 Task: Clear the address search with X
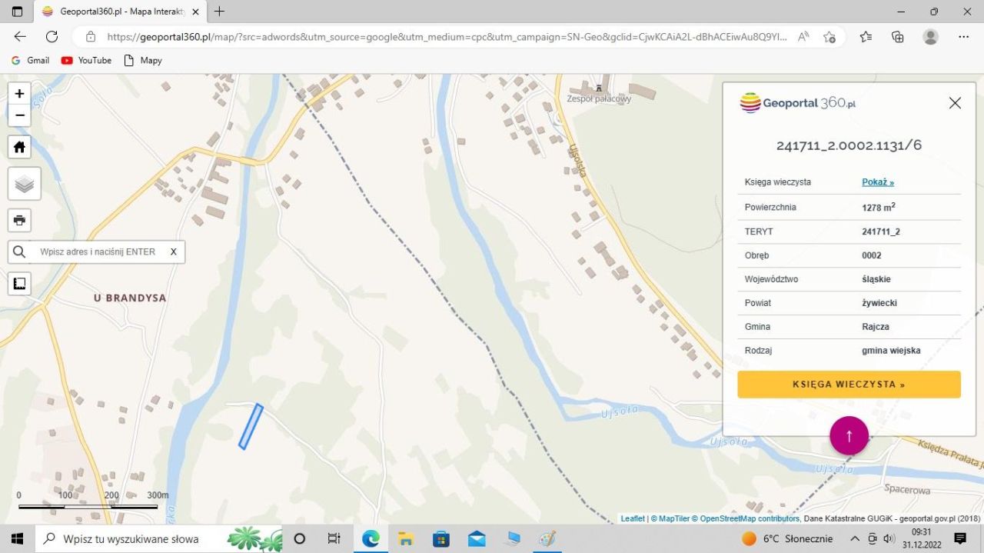[x=174, y=252]
